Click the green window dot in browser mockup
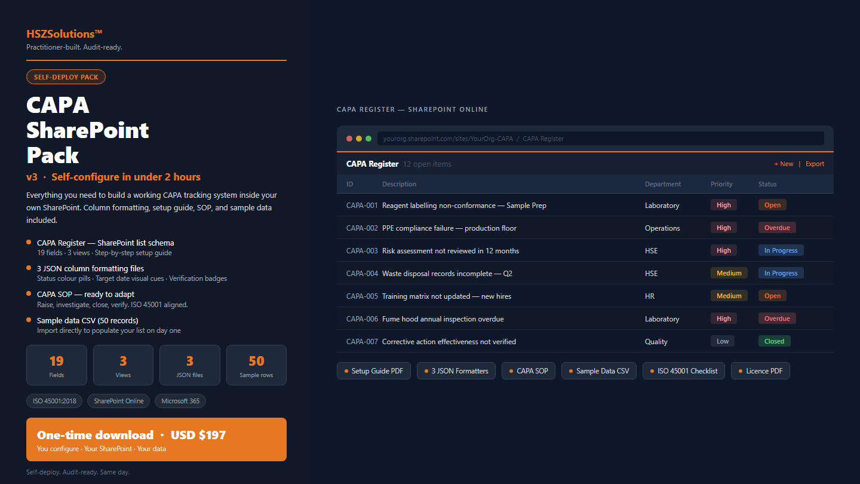The width and height of the screenshot is (860, 484). pyautogui.click(x=368, y=139)
